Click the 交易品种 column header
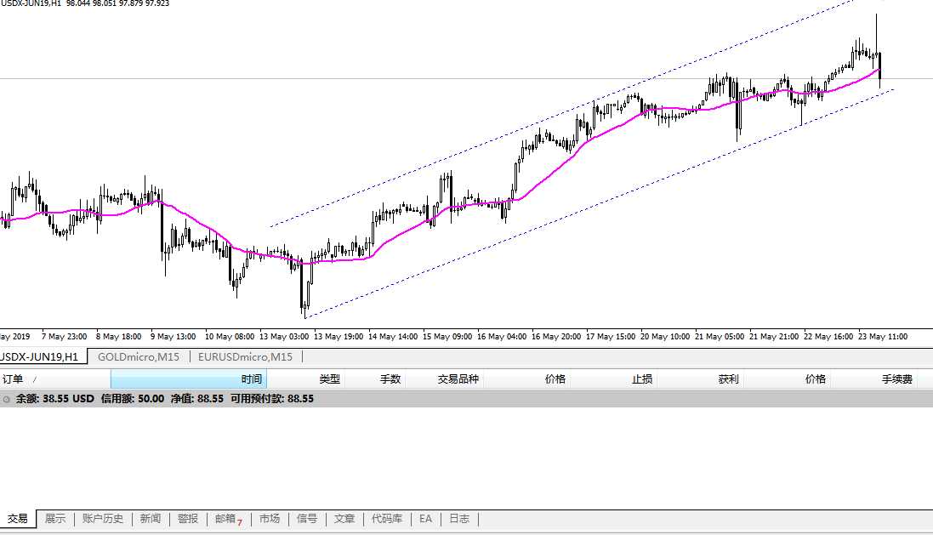Image resolution: width=933 pixels, height=535 pixels. 458,379
